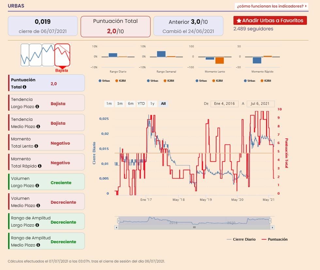Viewport: 320px width, 270px height.
Task: Click right handle of navigator range
Action: click(x=270, y=221)
